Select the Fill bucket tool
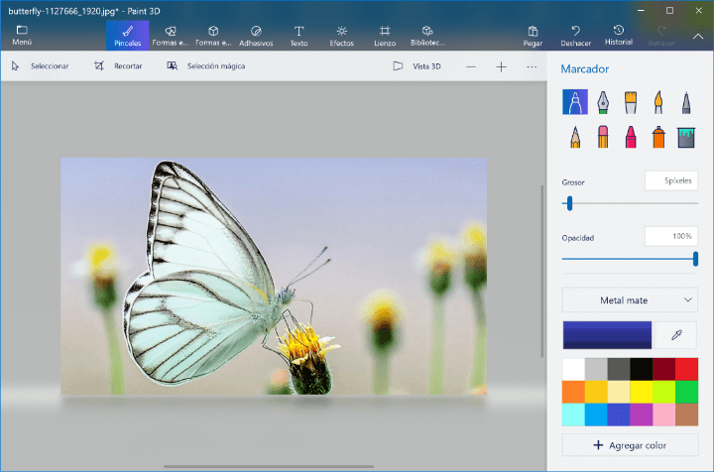This screenshot has height=472, width=714. [686, 137]
